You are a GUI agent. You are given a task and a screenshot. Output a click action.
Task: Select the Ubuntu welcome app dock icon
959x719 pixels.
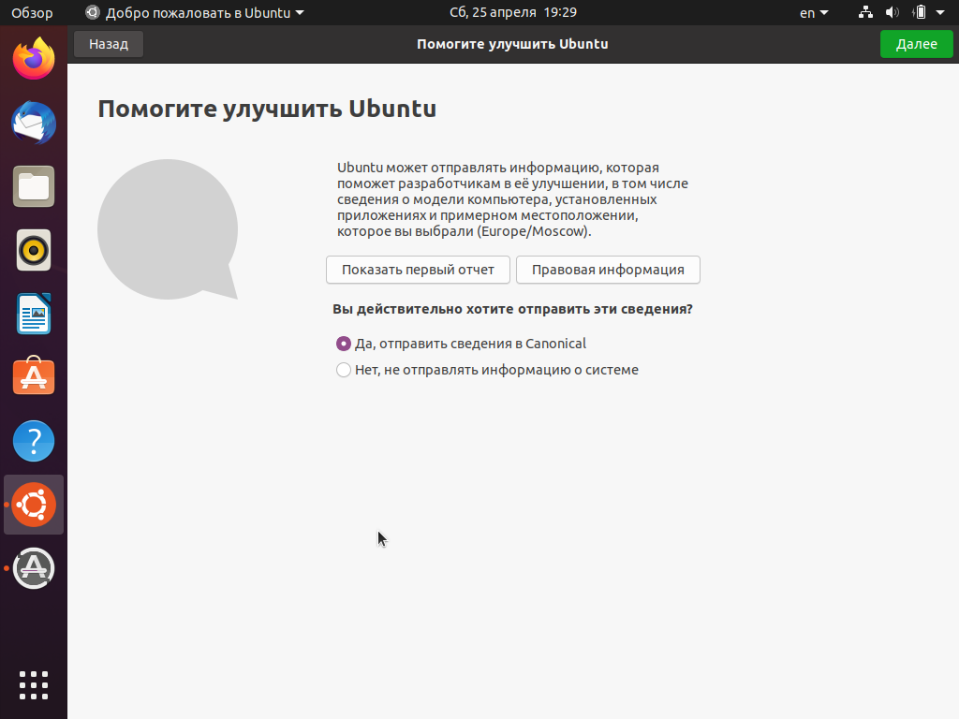click(34, 505)
